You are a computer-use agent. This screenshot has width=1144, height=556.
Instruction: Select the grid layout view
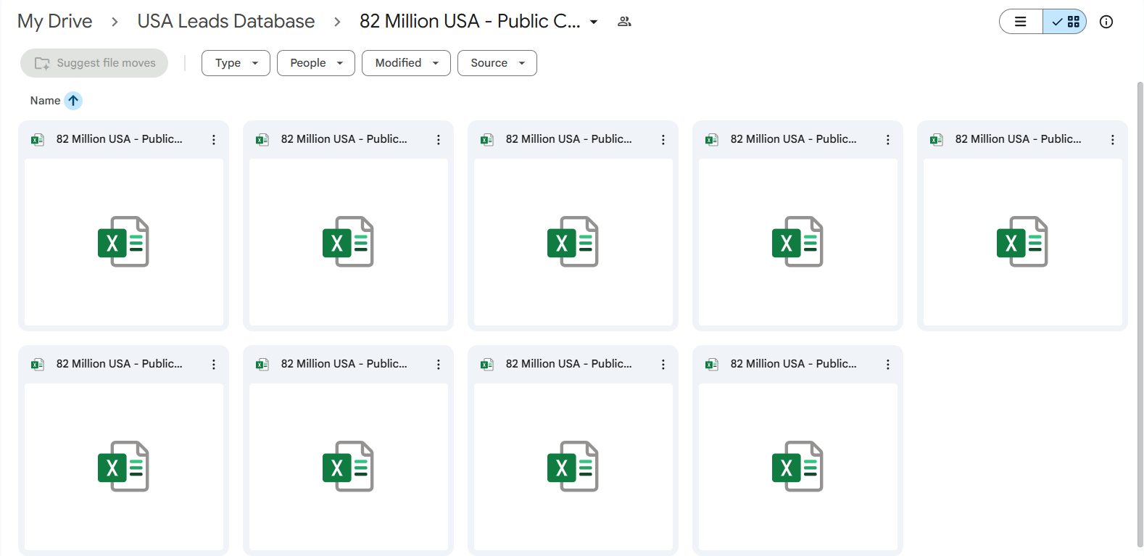tap(1065, 22)
